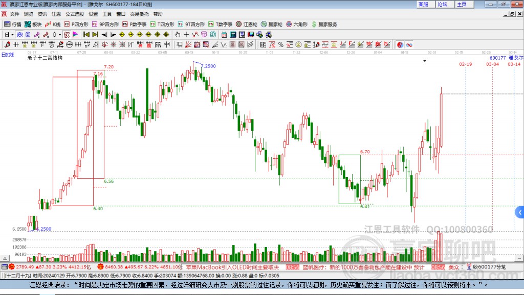The height and width of the screenshot is (295, 524).
Task: Open the 设置 menu
Action: [x=93, y=14]
